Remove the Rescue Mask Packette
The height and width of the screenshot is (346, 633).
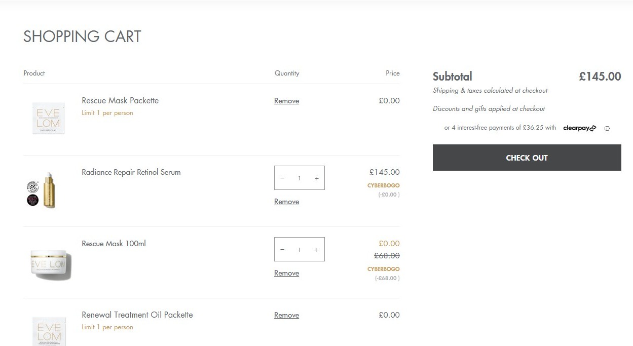[x=286, y=101]
